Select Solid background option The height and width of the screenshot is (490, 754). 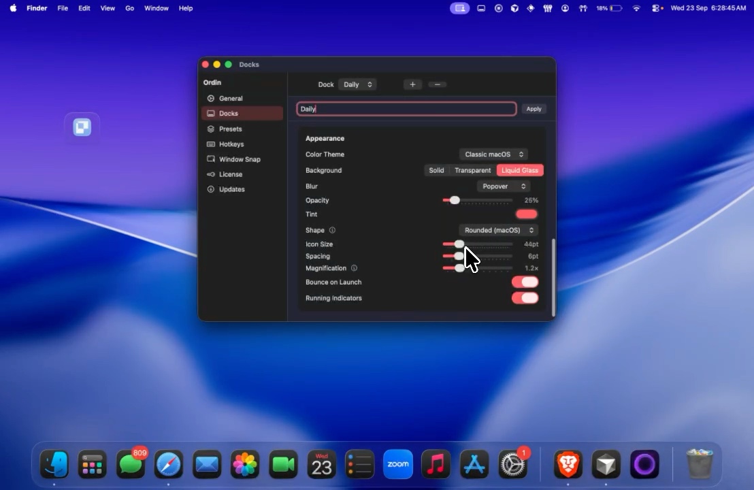pyautogui.click(x=436, y=170)
